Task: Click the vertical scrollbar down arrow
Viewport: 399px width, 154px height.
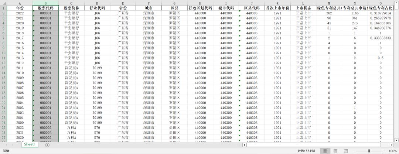Action: point(396,140)
